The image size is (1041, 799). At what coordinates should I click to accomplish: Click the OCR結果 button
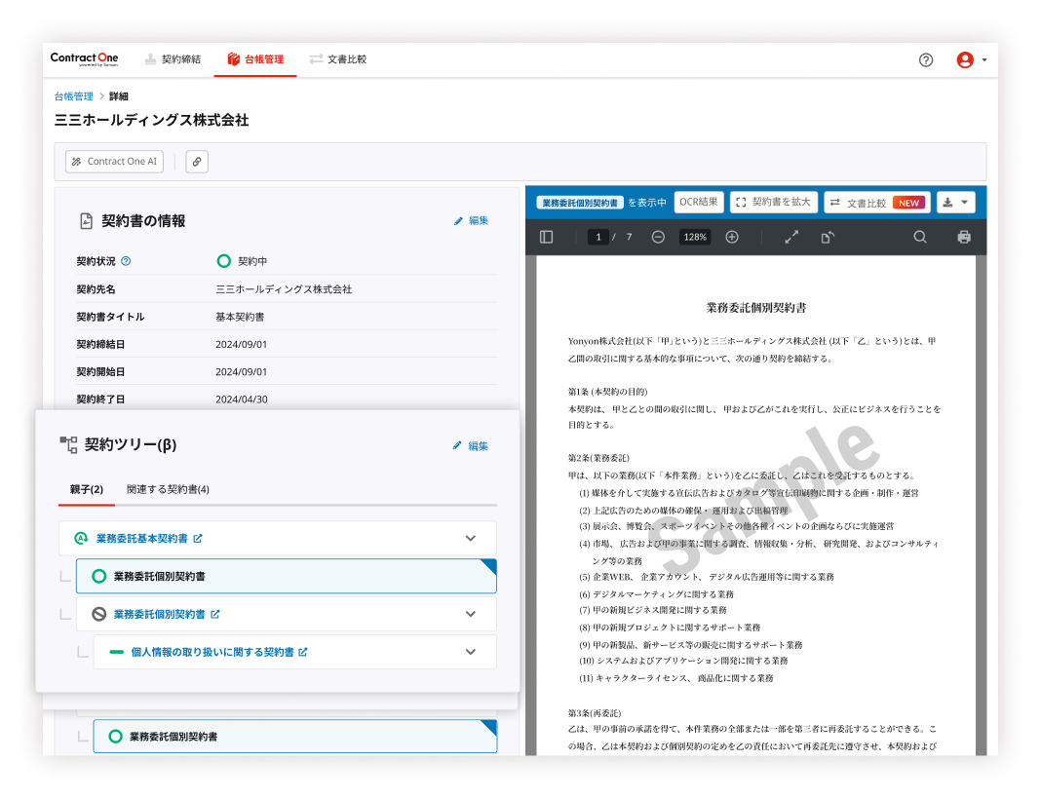tap(698, 202)
